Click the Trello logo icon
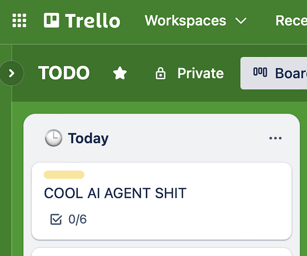This screenshot has height=256, width=307. click(52, 20)
